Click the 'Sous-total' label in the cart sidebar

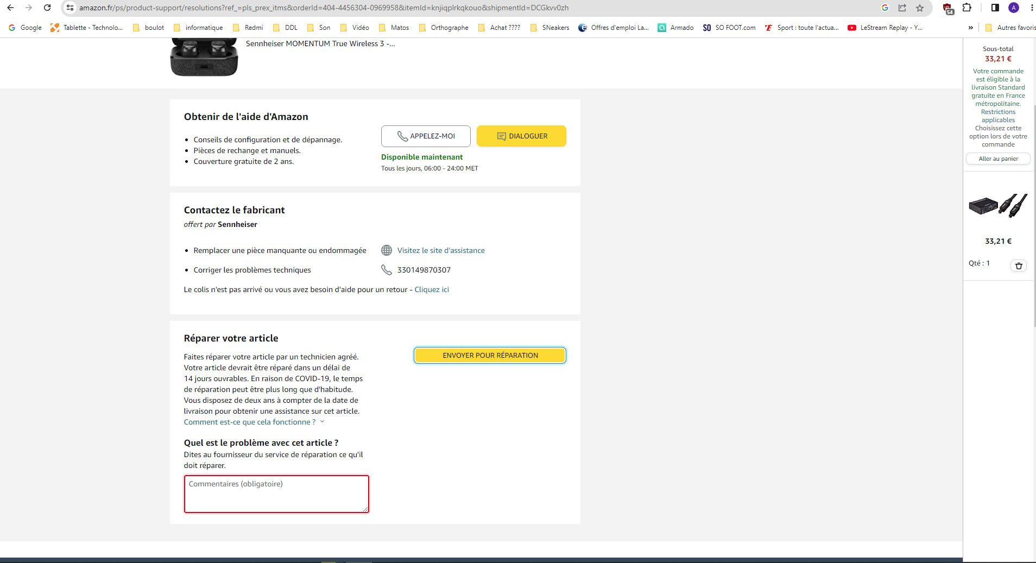[998, 49]
